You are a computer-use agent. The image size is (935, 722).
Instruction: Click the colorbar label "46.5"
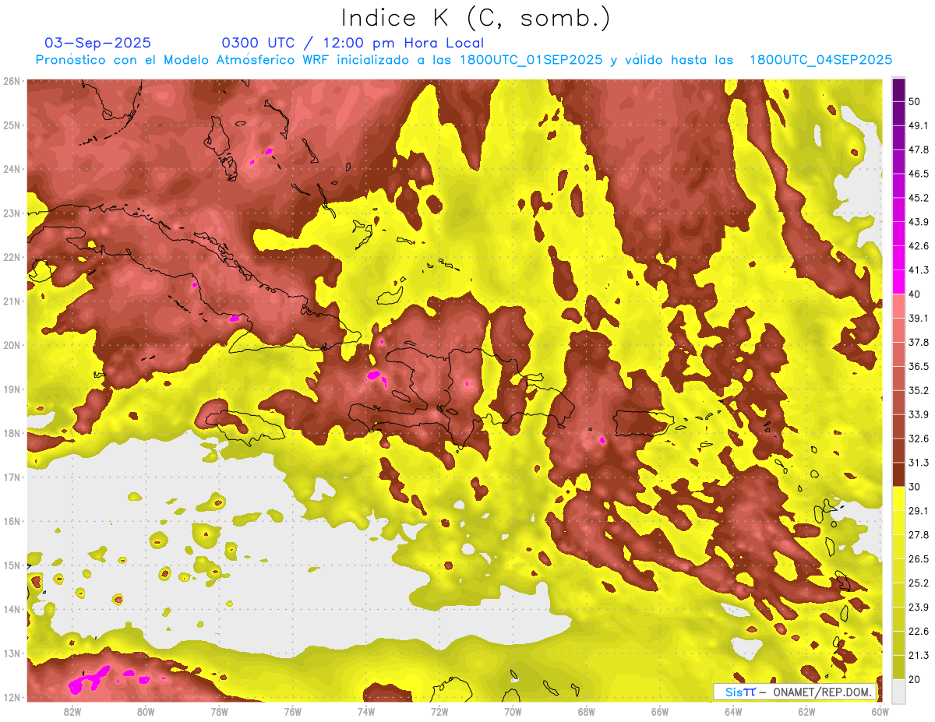click(x=919, y=174)
